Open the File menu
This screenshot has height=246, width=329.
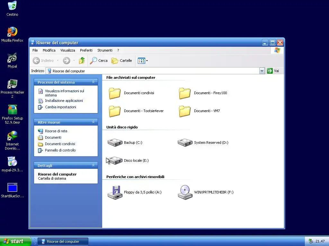35,50
